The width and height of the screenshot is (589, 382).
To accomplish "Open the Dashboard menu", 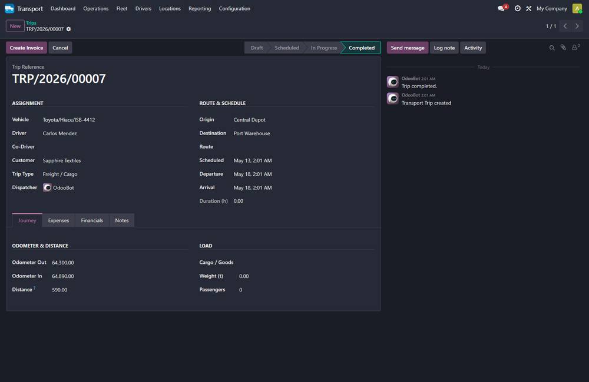I will pyautogui.click(x=63, y=8).
